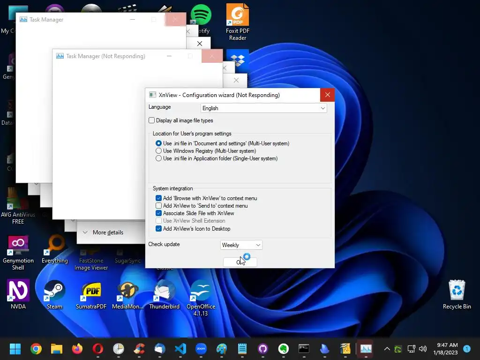Image resolution: width=480 pixels, height=360 pixels.
Task: Check 'Add XnView to Send to context menu'
Action: pyautogui.click(x=158, y=206)
